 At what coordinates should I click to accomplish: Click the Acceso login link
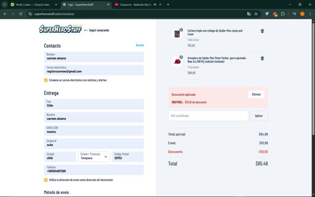coord(140,45)
